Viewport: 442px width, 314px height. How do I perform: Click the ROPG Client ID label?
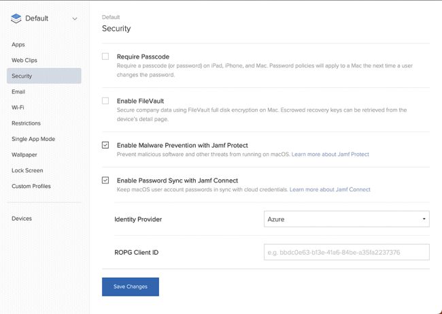coord(137,253)
